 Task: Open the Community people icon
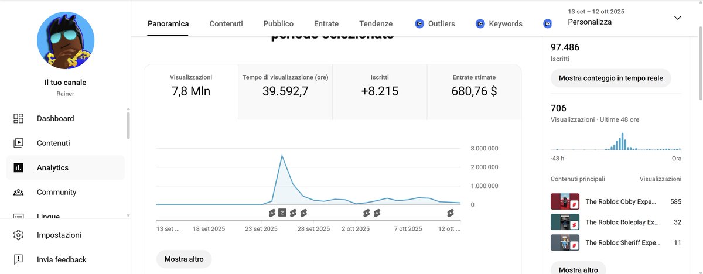[18, 192]
